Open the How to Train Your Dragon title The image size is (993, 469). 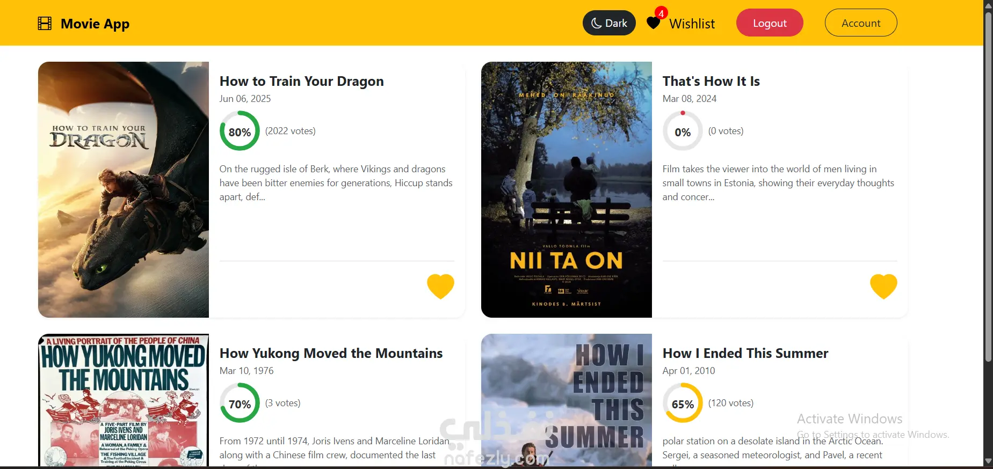coord(301,81)
